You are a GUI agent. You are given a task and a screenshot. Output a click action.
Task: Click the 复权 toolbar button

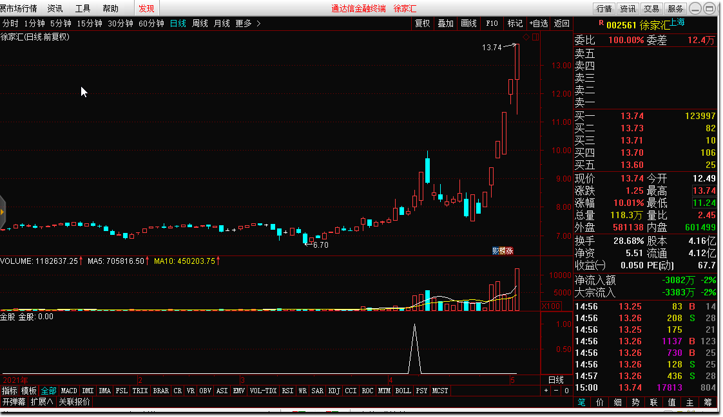(x=422, y=23)
